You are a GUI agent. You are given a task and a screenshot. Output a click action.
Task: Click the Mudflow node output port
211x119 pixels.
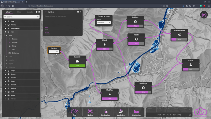pyautogui.click(x=118, y=93)
